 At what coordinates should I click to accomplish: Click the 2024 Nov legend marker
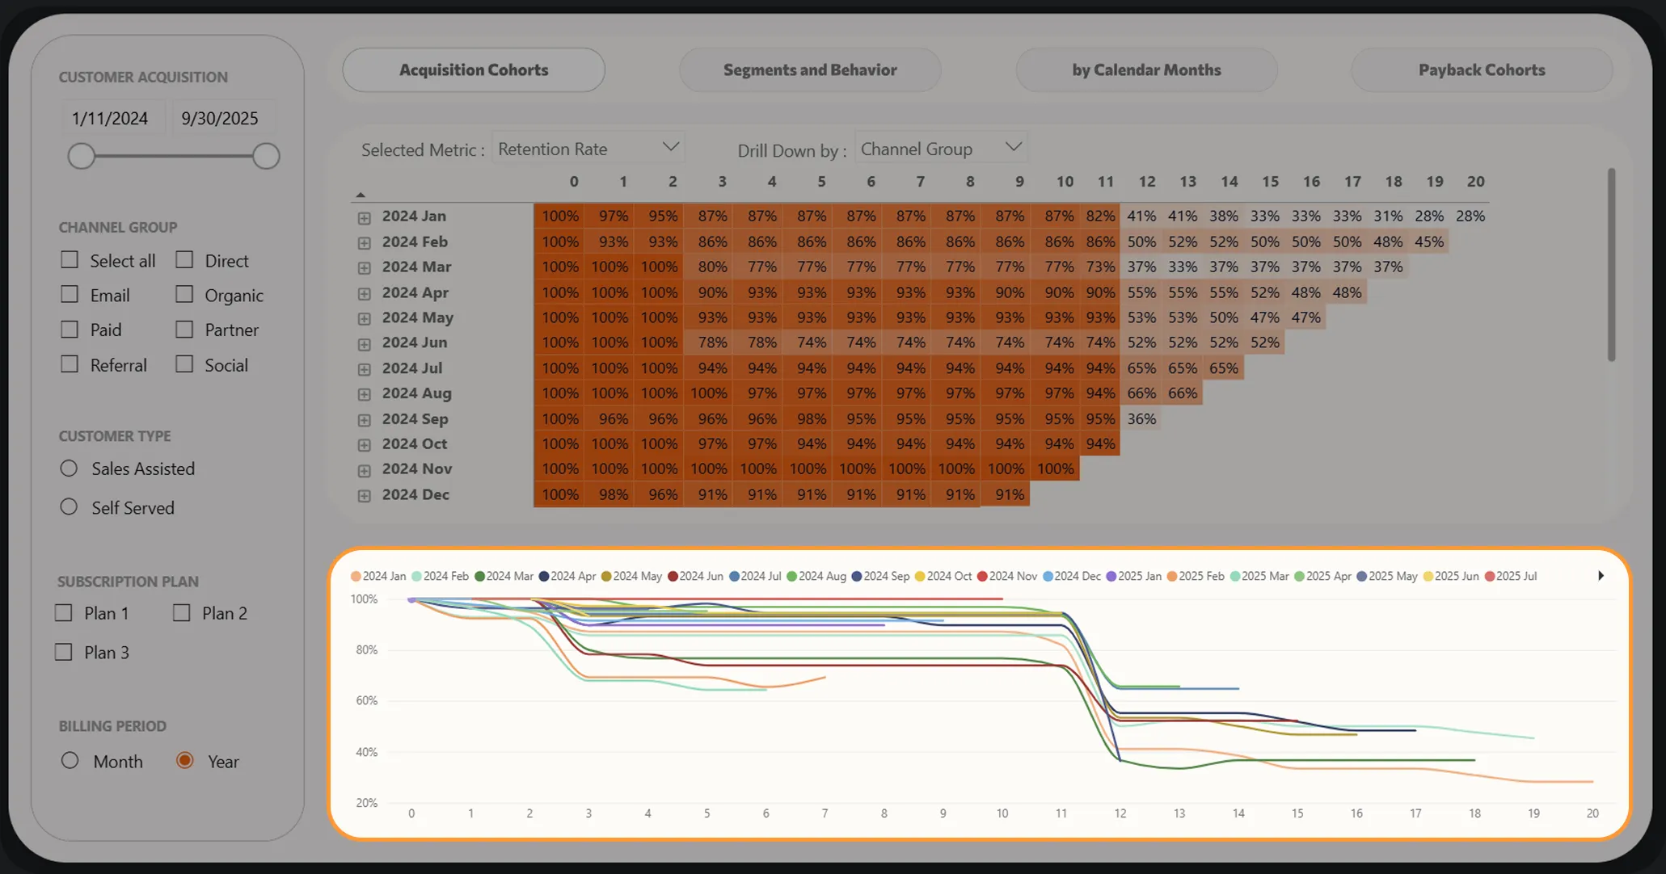pyautogui.click(x=983, y=576)
